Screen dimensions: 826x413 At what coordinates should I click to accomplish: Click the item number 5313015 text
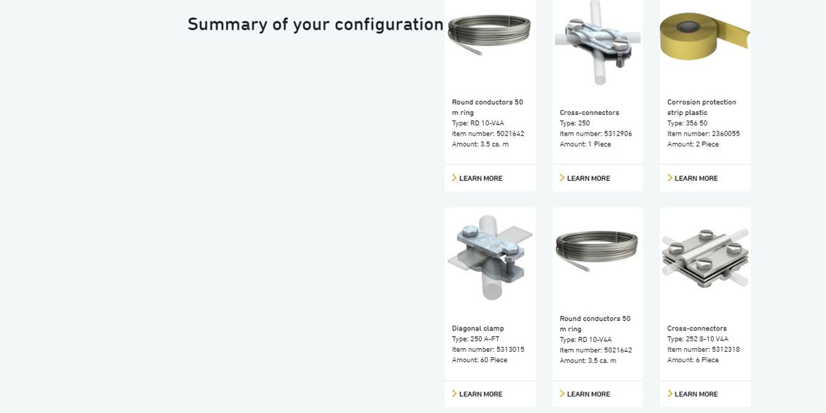pos(488,350)
